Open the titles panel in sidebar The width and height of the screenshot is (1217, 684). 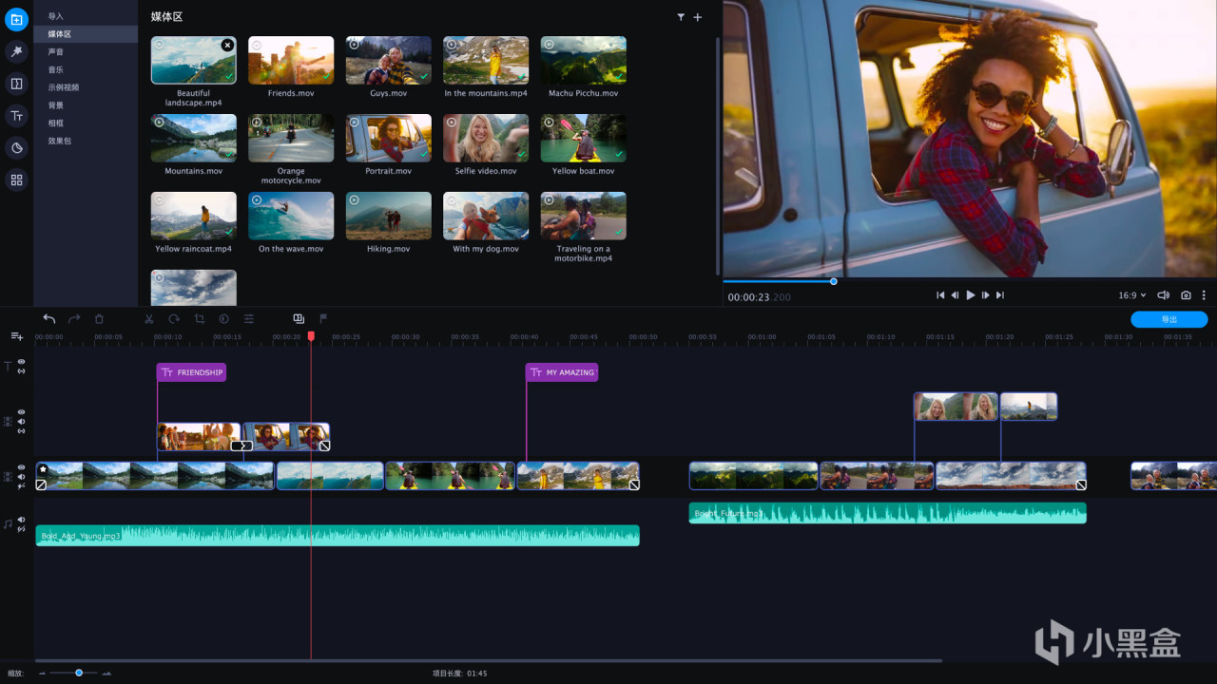(16, 116)
